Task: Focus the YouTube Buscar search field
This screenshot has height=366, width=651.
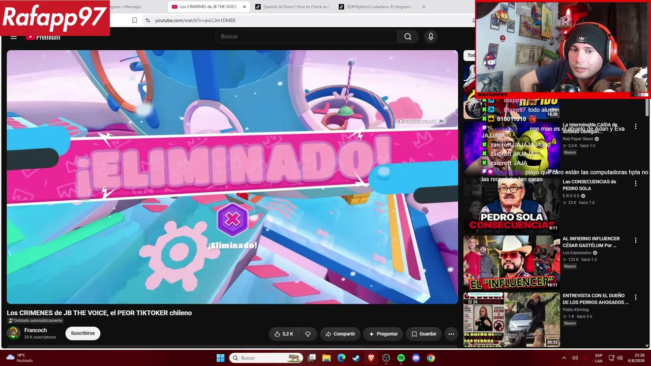Action: tap(306, 37)
